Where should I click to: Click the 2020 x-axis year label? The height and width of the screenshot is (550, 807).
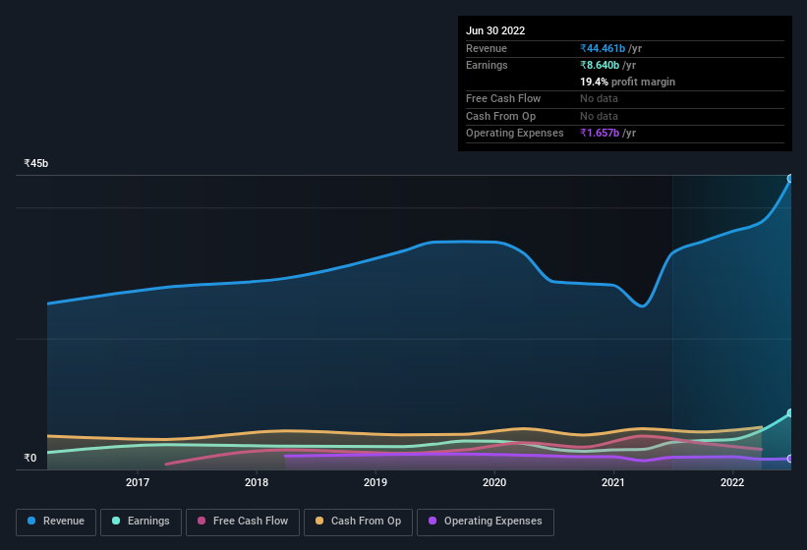[x=494, y=482]
